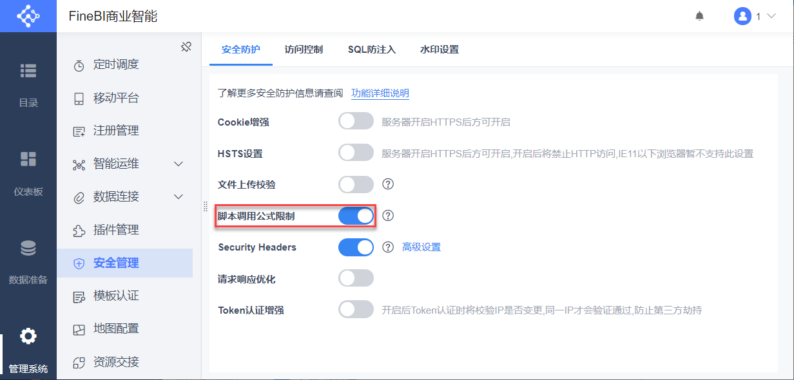Click the notification bell icon
Screen dimensions: 794x380
(x=699, y=16)
